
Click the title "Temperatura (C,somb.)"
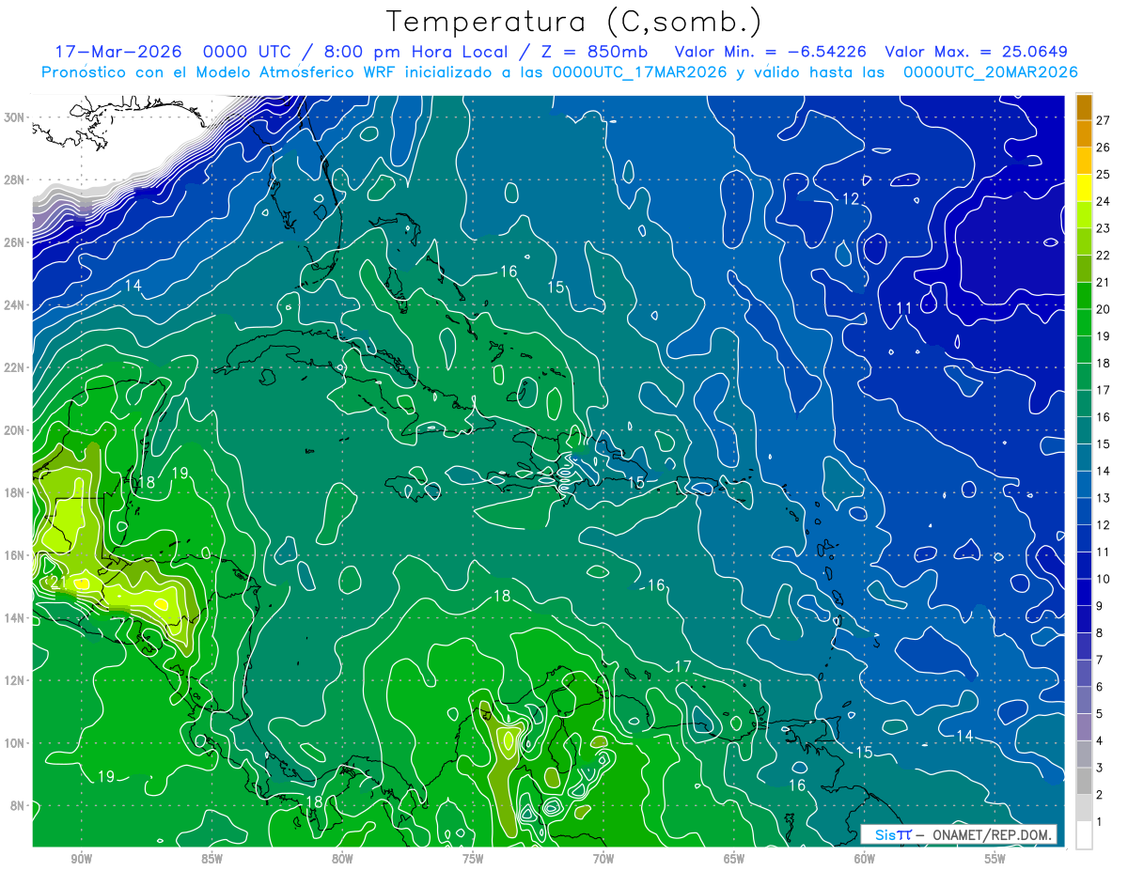tap(574, 22)
